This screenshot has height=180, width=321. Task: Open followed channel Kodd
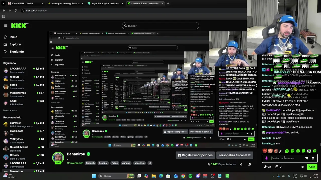(24, 102)
